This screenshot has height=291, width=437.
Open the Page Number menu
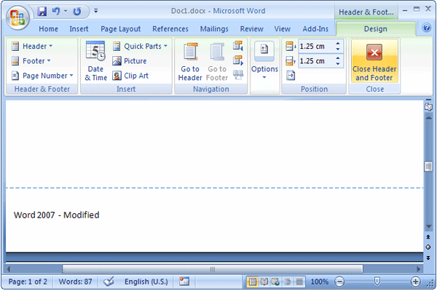pos(42,76)
